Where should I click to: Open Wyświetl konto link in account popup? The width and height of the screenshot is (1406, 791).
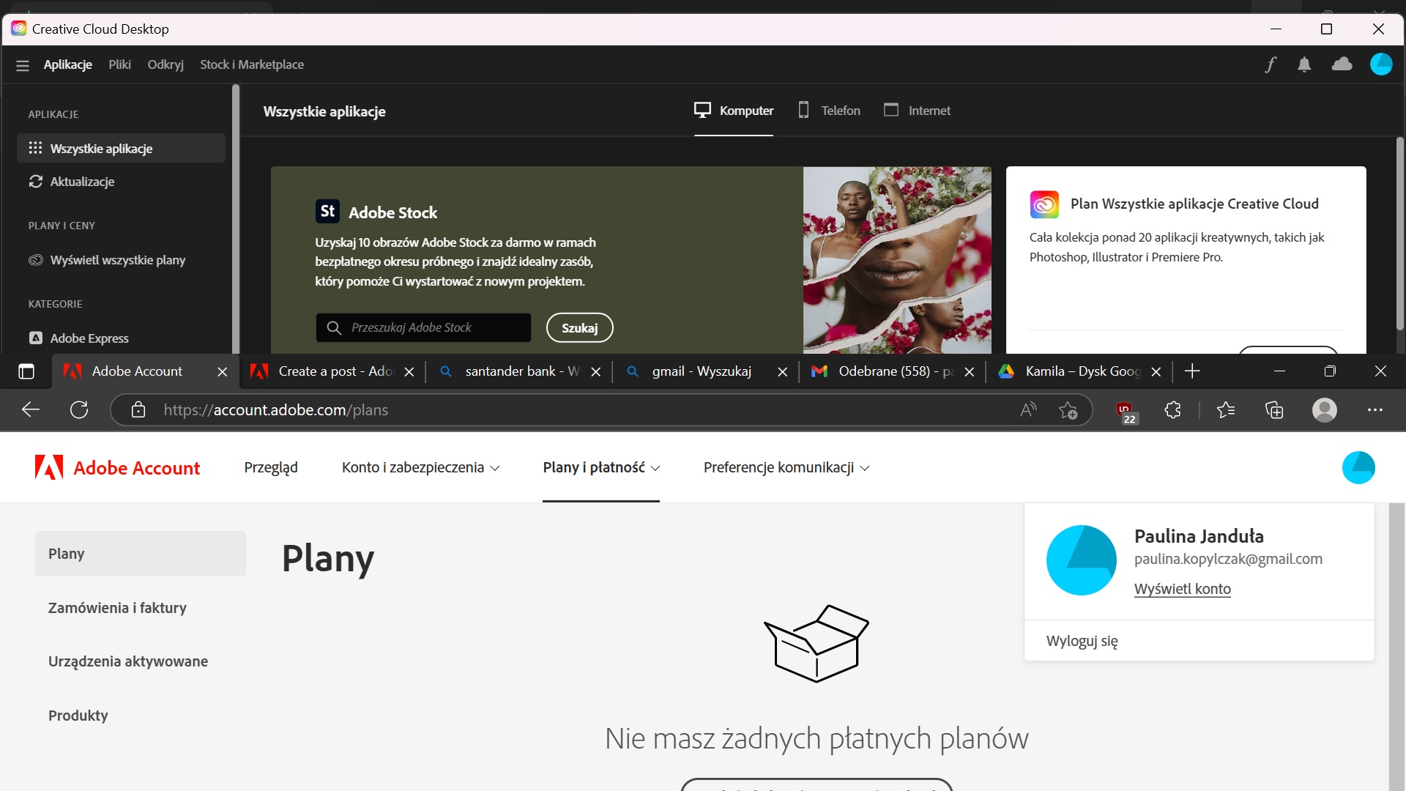1182,589
